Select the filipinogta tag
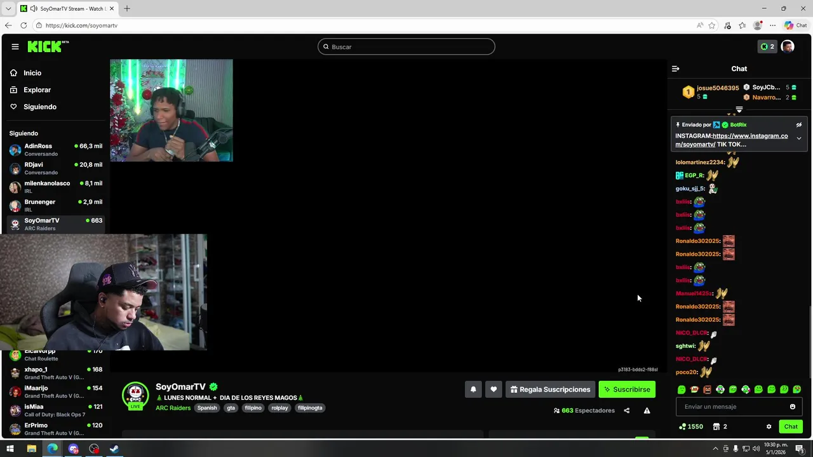 310,407
